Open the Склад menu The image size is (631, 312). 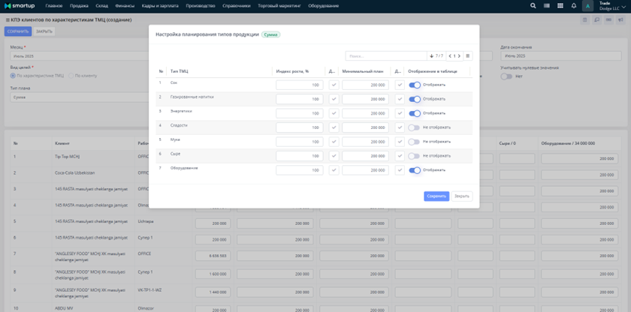pos(102,6)
